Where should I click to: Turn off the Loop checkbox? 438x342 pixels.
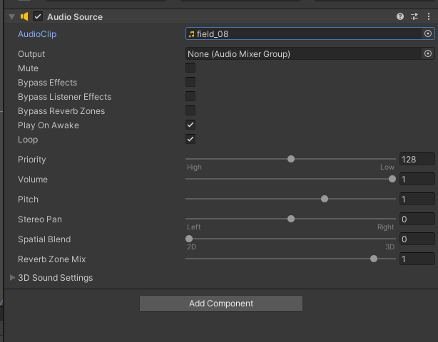click(190, 139)
